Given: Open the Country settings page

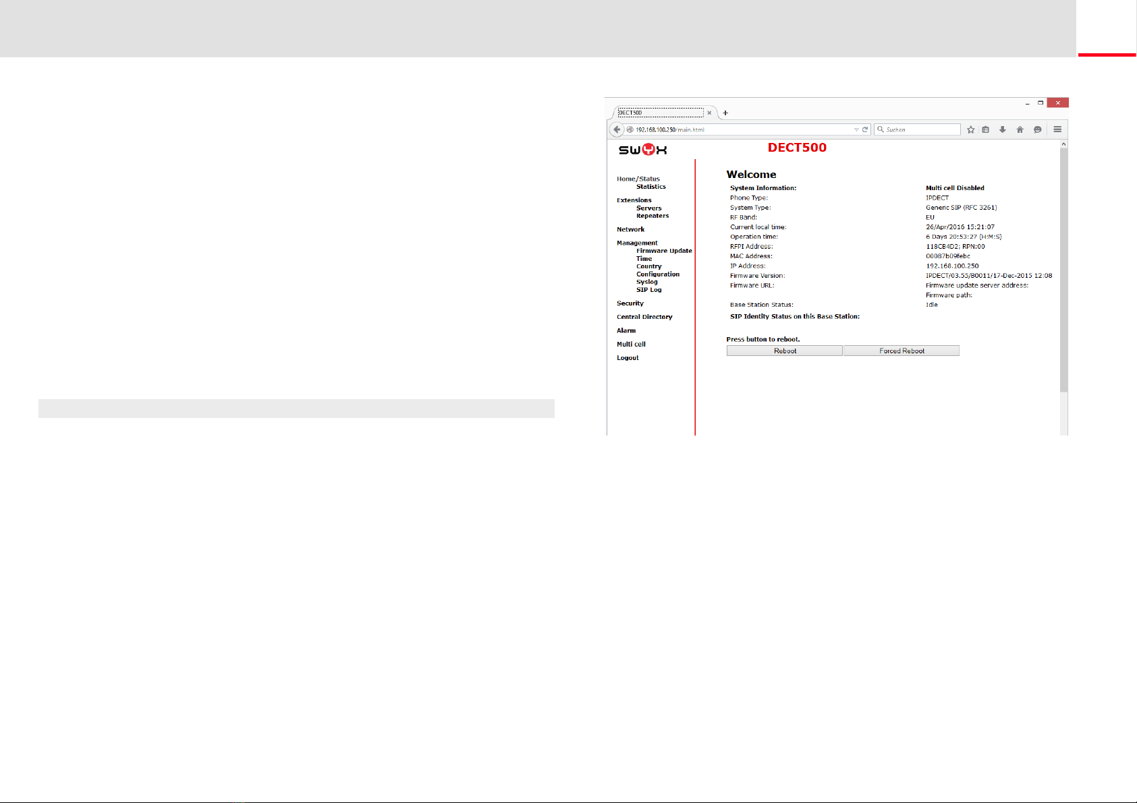Looking at the screenshot, I should point(648,266).
